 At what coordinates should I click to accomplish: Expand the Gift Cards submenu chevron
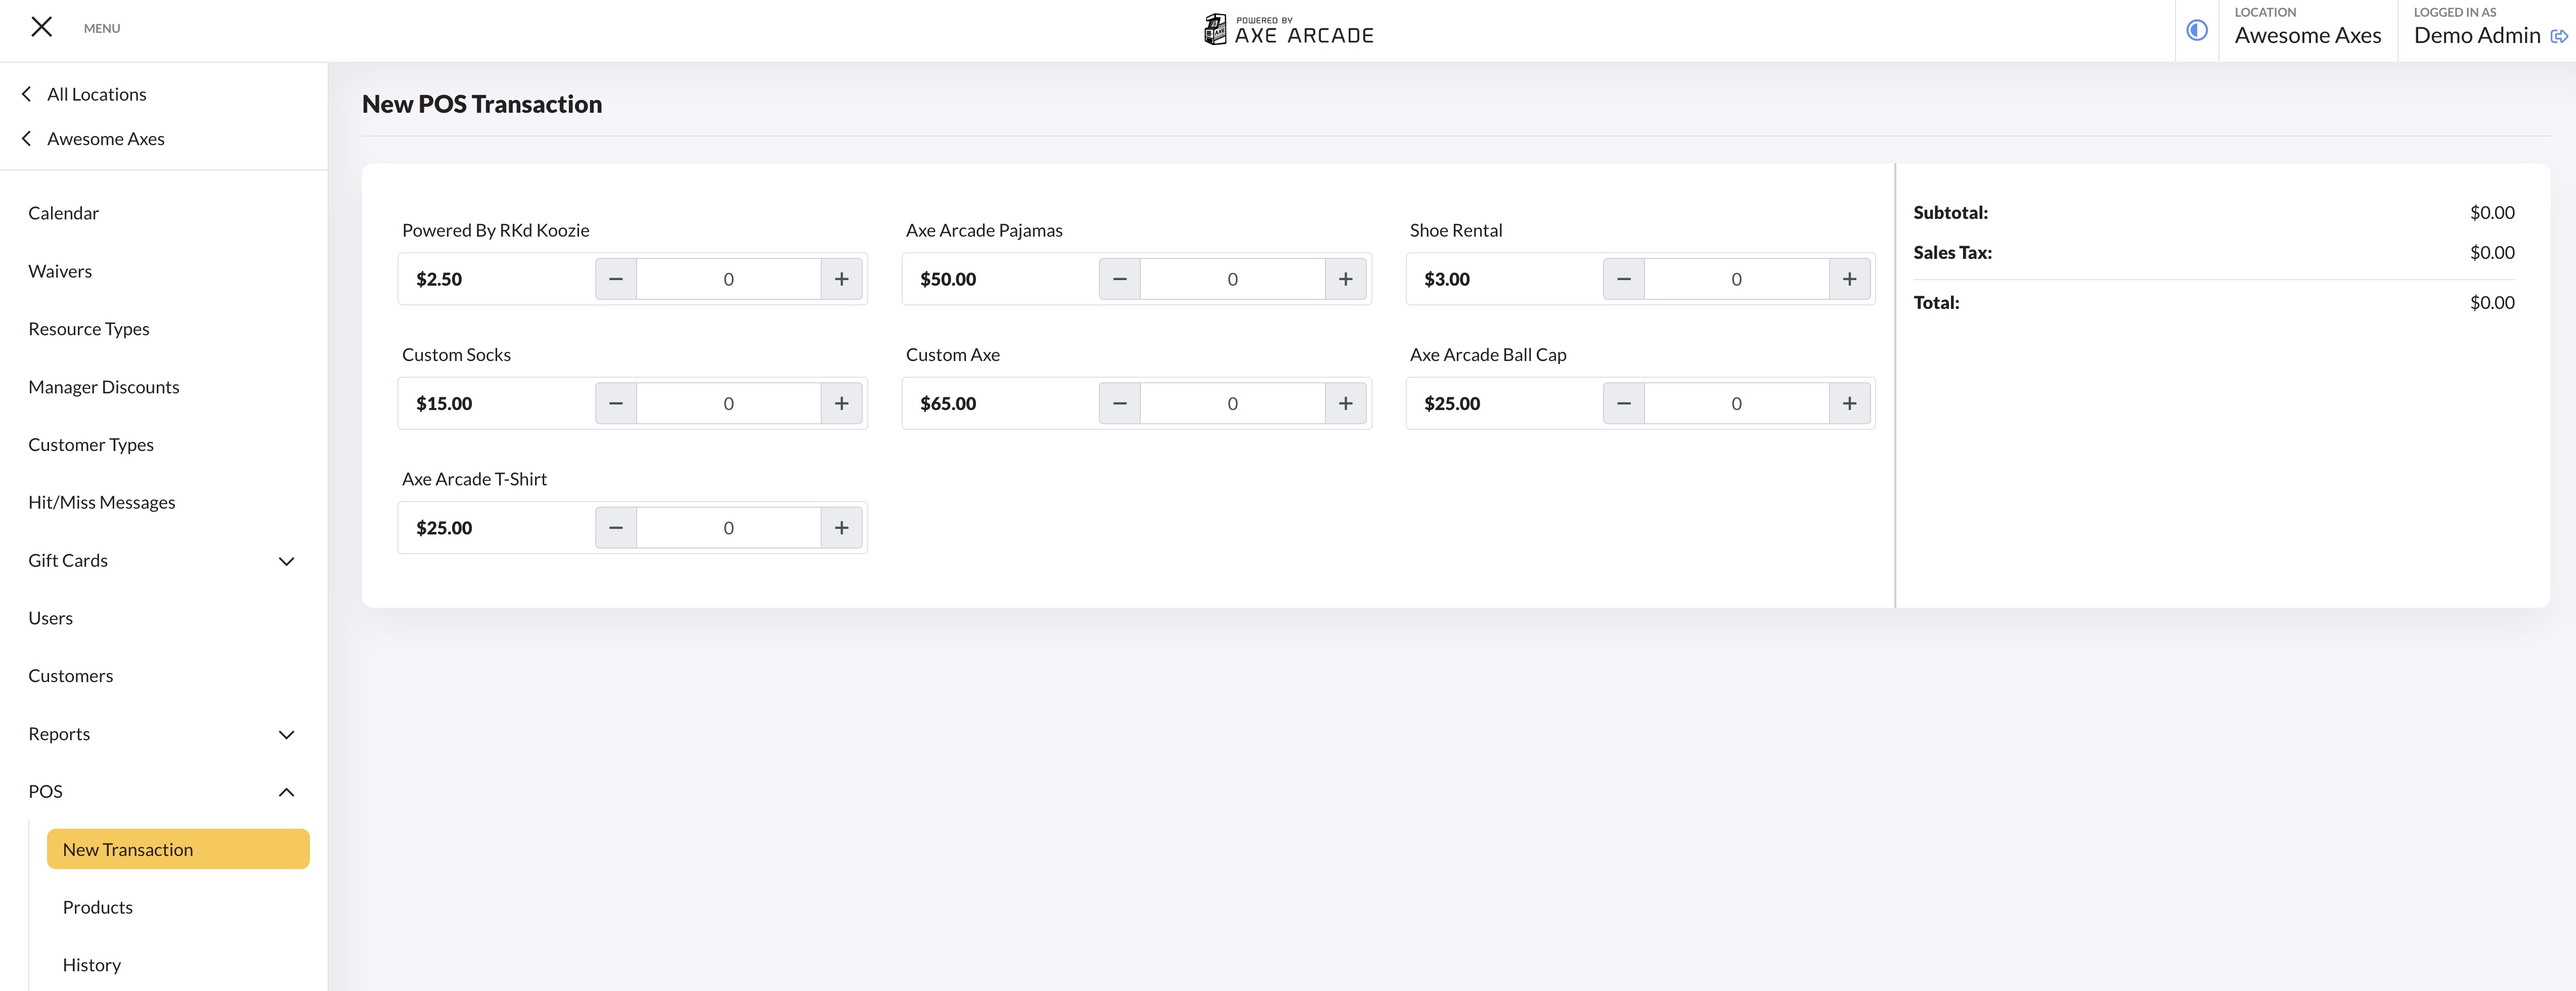click(286, 561)
